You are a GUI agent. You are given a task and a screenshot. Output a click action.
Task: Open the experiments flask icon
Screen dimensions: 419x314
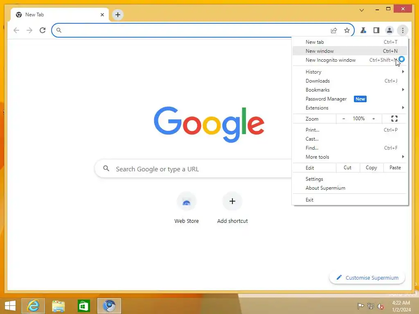[363, 30]
